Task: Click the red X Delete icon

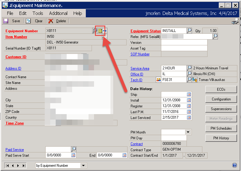Action: tap(51, 21)
